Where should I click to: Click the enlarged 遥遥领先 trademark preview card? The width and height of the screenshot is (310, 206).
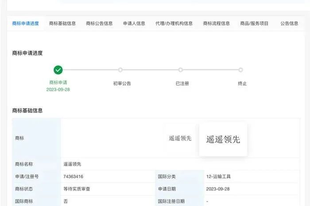pos(223,139)
